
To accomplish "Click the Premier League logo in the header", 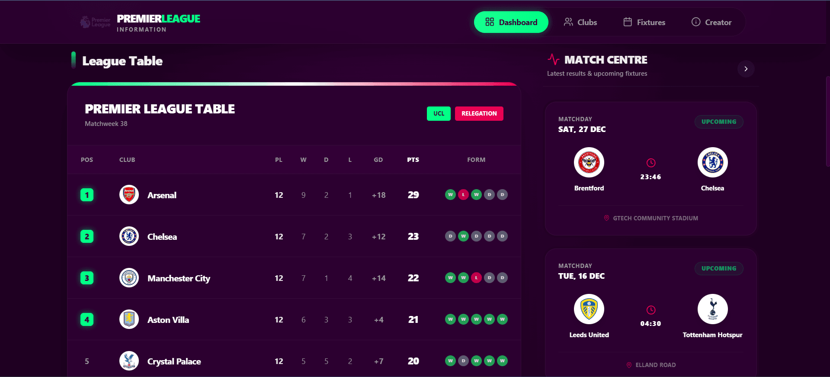I will point(94,22).
